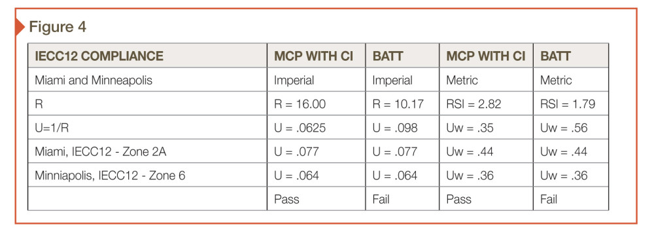
Task: Click the RSI = 2.82 cell
Action: (486, 103)
